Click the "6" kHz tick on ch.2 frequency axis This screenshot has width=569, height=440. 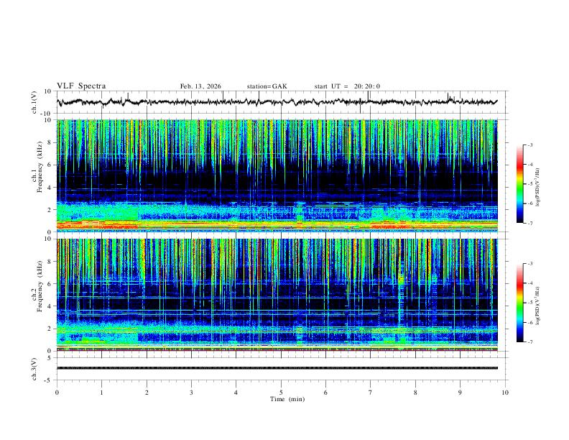[50, 284]
